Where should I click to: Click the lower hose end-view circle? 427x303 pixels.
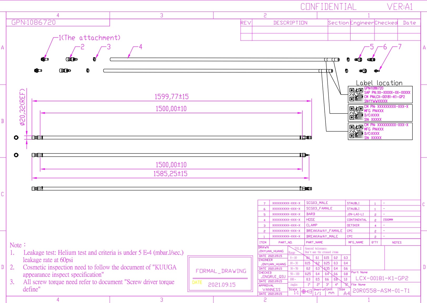pos(16,155)
